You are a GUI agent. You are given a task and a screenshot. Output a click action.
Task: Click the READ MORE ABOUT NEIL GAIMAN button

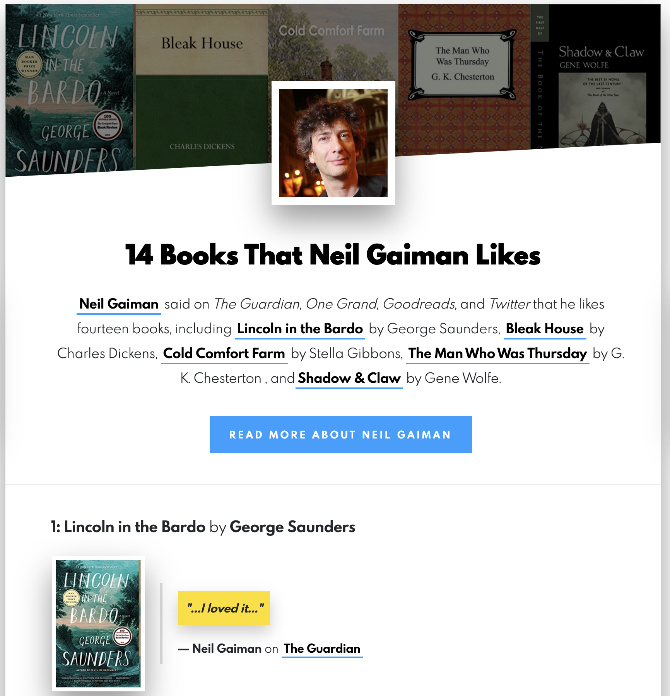[x=340, y=435]
